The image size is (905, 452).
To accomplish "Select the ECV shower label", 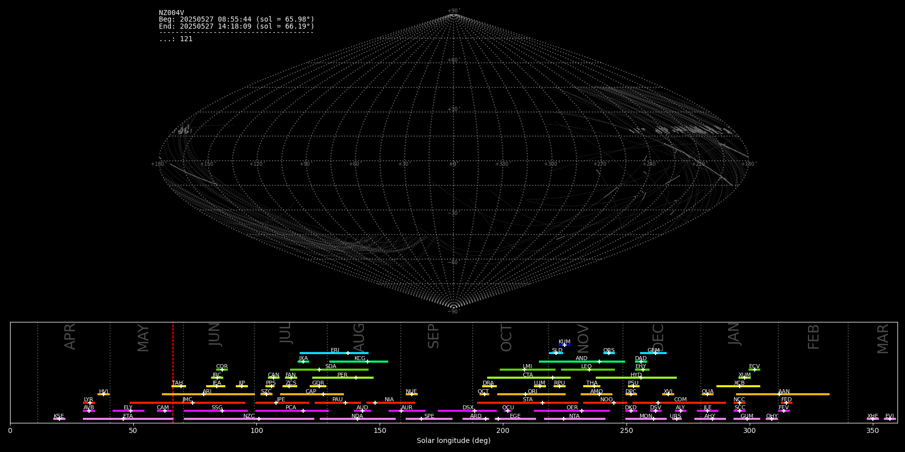I will [754, 367].
